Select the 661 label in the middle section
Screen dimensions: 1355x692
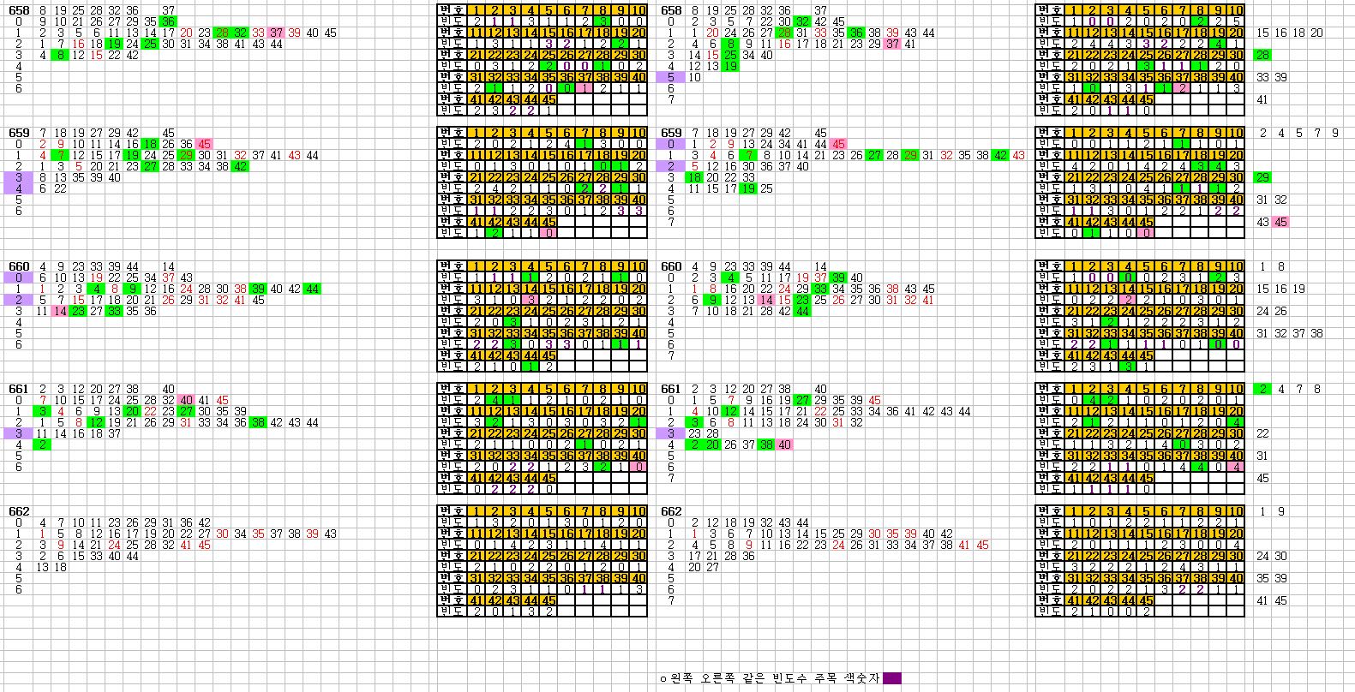pyautogui.click(x=672, y=389)
